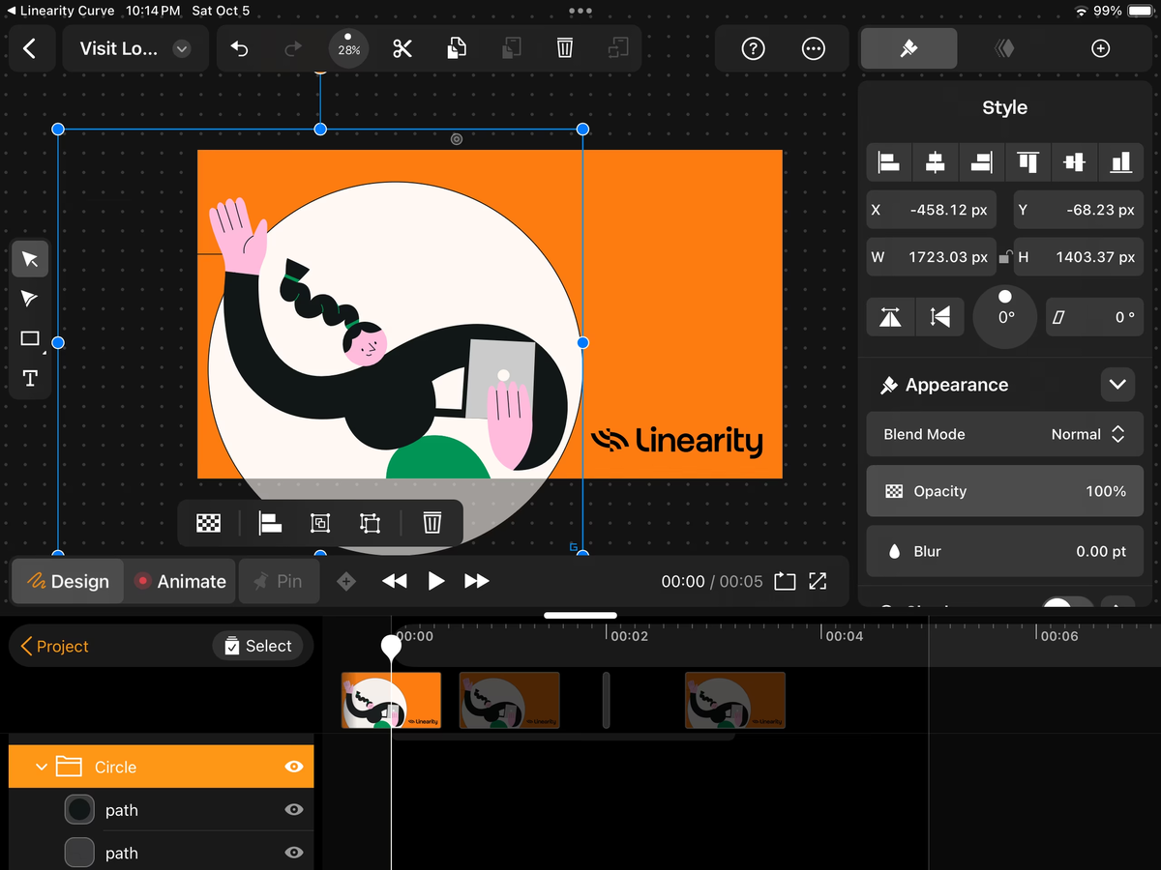
Task: Adjust the Opacity slider
Action: (x=1004, y=491)
